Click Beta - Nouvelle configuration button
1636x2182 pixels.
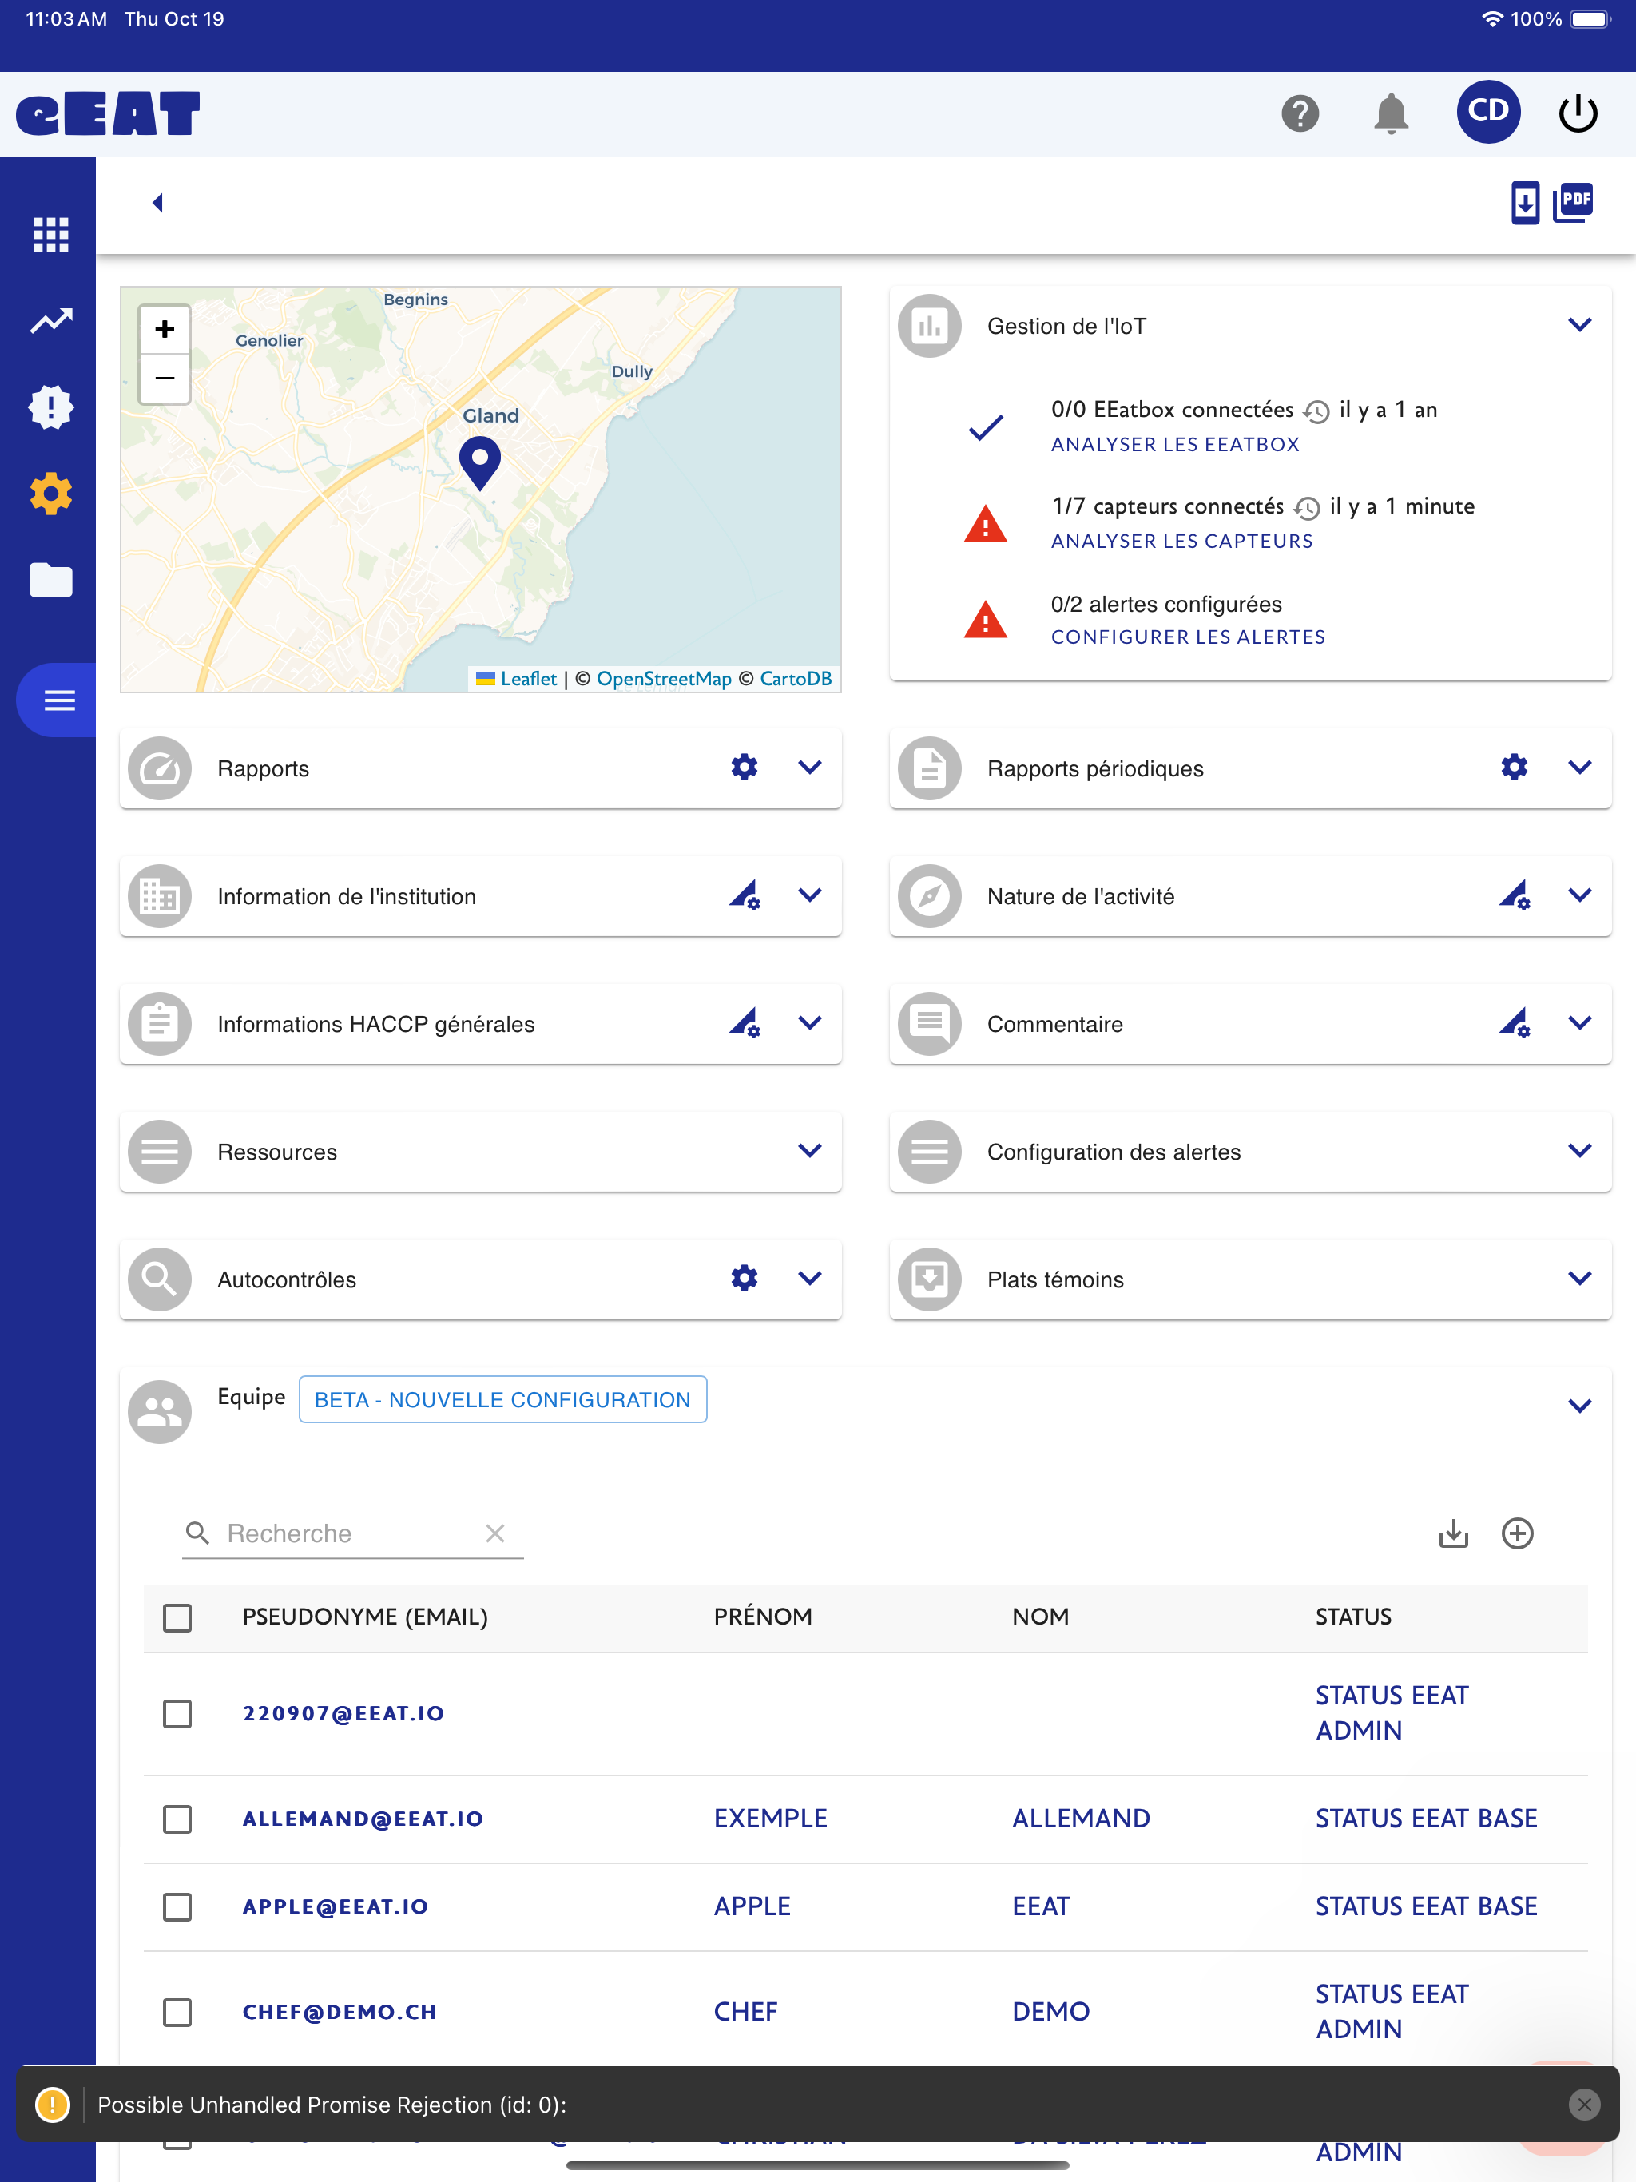tap(502, 1398)
